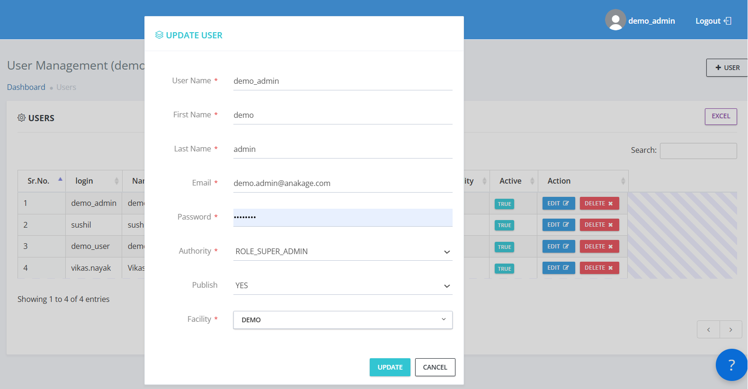Click the demo_admin profile avatar icon
Image resolution: width=748 pixels, height=389 pixels.
615,20
